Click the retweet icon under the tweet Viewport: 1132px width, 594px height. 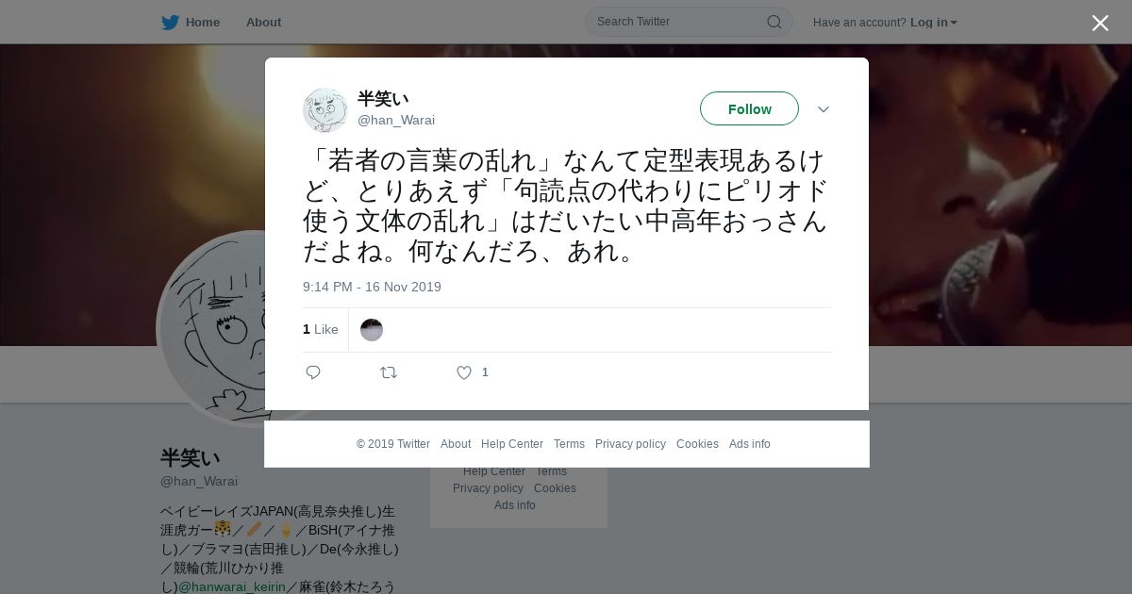click(x=389, y=372)
